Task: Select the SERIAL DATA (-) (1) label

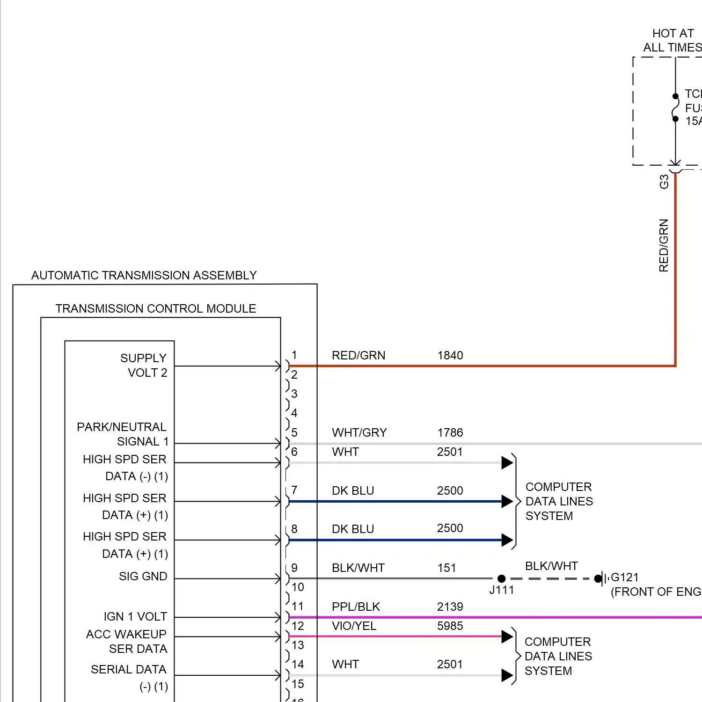Action: [x=130, y=678]
